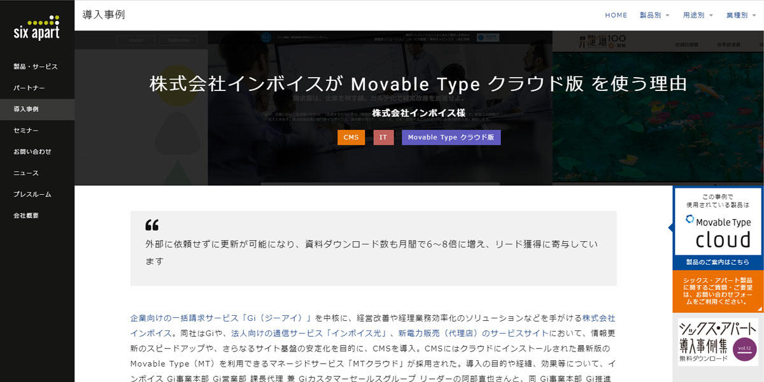Click the hero title 株式会社インボイスが Movable Type
The width and height of the screenshot is (764, 382).
point(418,84)
